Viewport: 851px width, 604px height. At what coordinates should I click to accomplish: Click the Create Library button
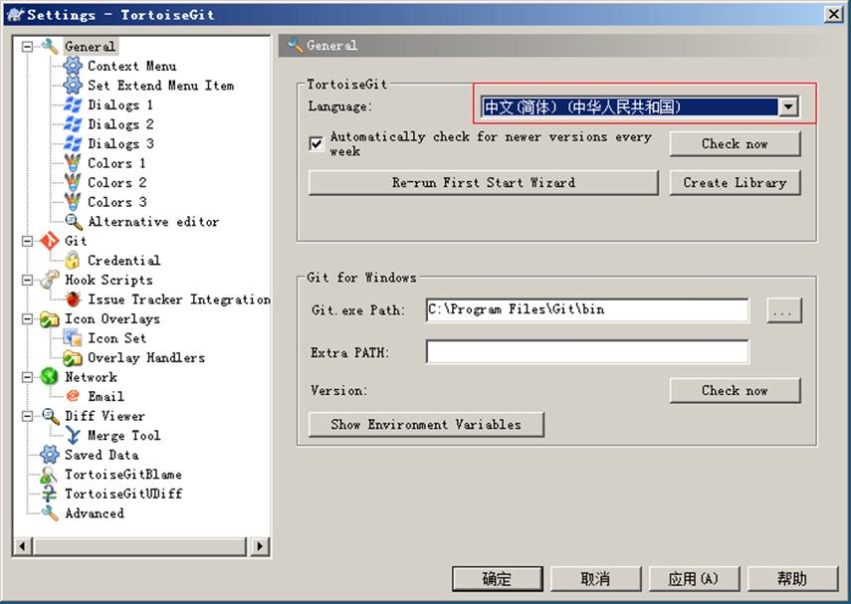click(x=735, y=183)
